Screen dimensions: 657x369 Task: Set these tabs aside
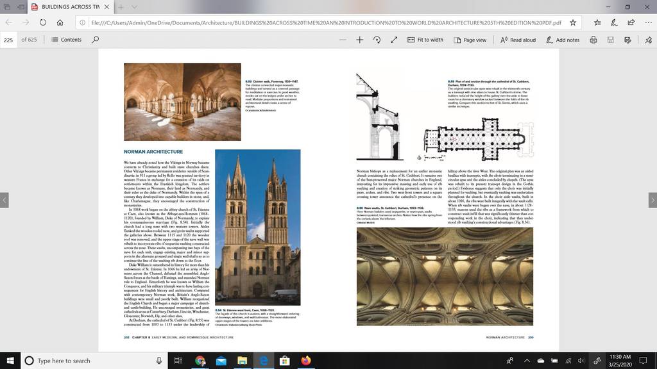pyautogui.click(x=21, y=6)
